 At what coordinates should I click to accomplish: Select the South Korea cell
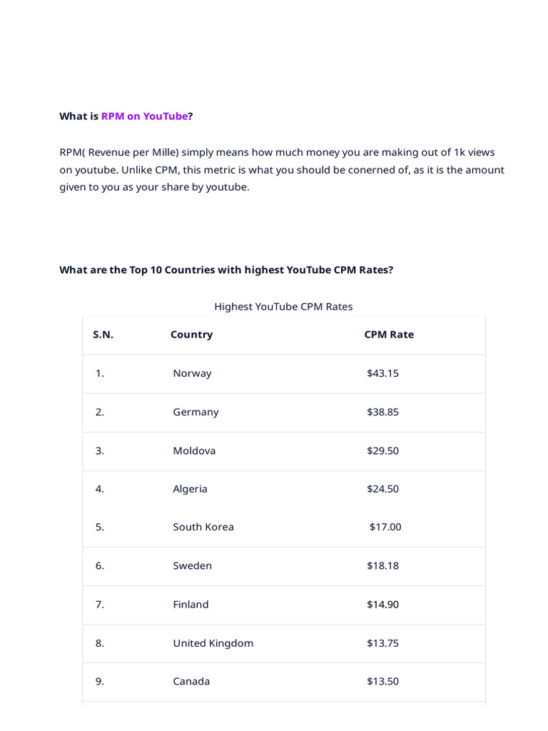[203, 527]
